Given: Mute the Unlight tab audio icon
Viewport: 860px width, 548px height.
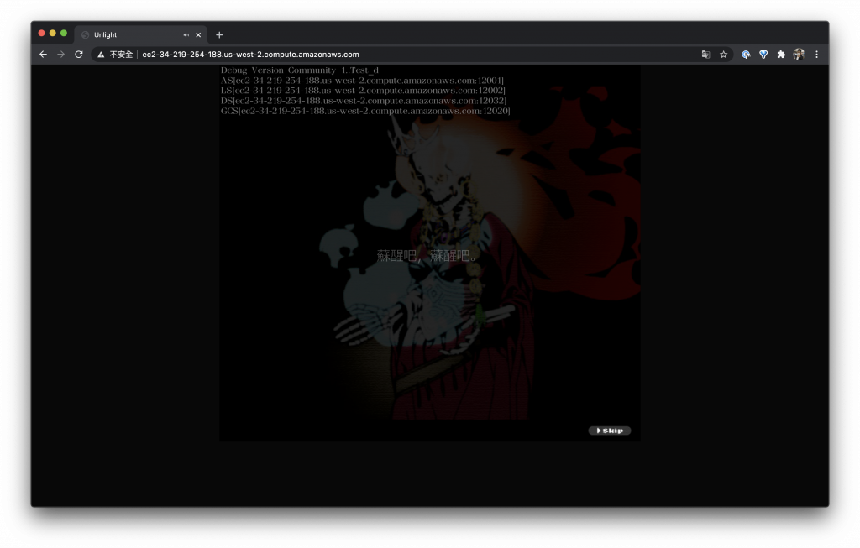Looking at the screenshot, I should (186, 34).
